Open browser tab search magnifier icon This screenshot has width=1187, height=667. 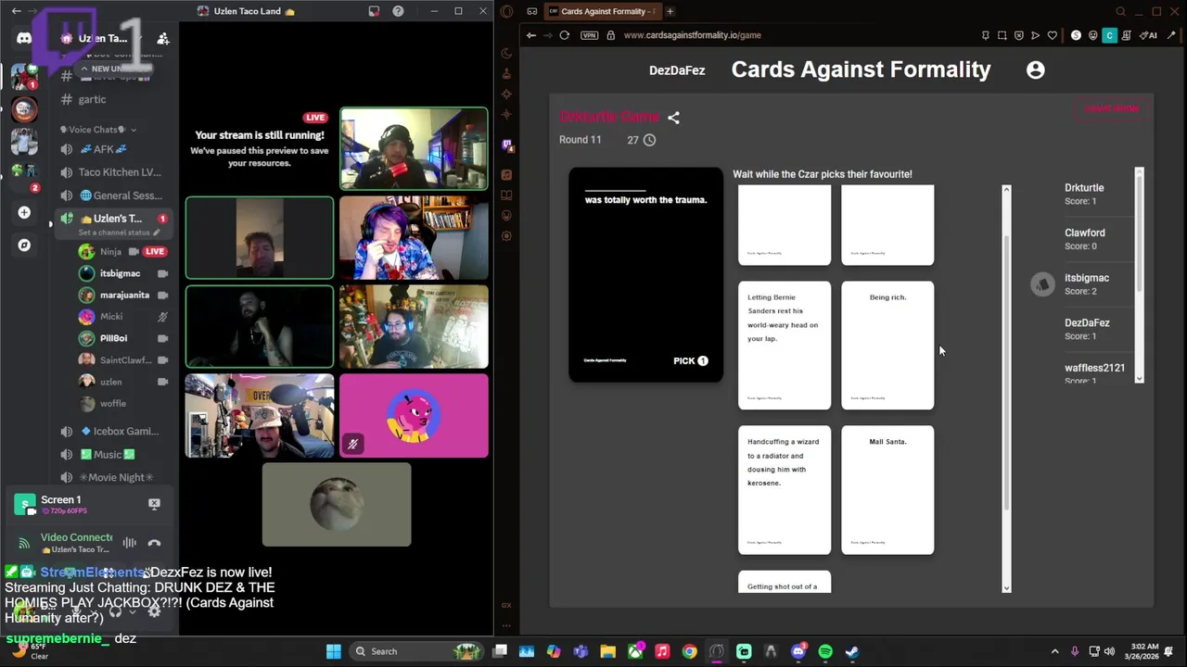[1120, 11]
